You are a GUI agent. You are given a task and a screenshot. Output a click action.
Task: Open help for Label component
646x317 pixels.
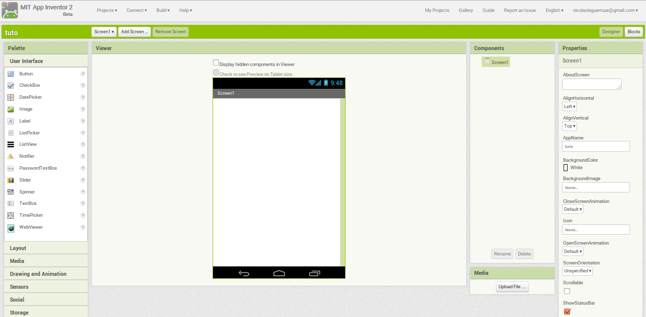coord(83,121)
